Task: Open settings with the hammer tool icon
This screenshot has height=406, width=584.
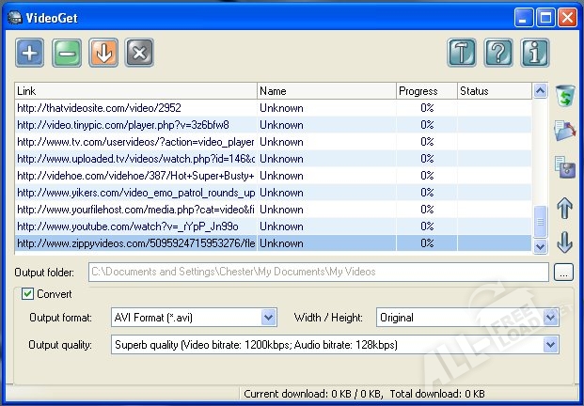Action: pos(462,53)
